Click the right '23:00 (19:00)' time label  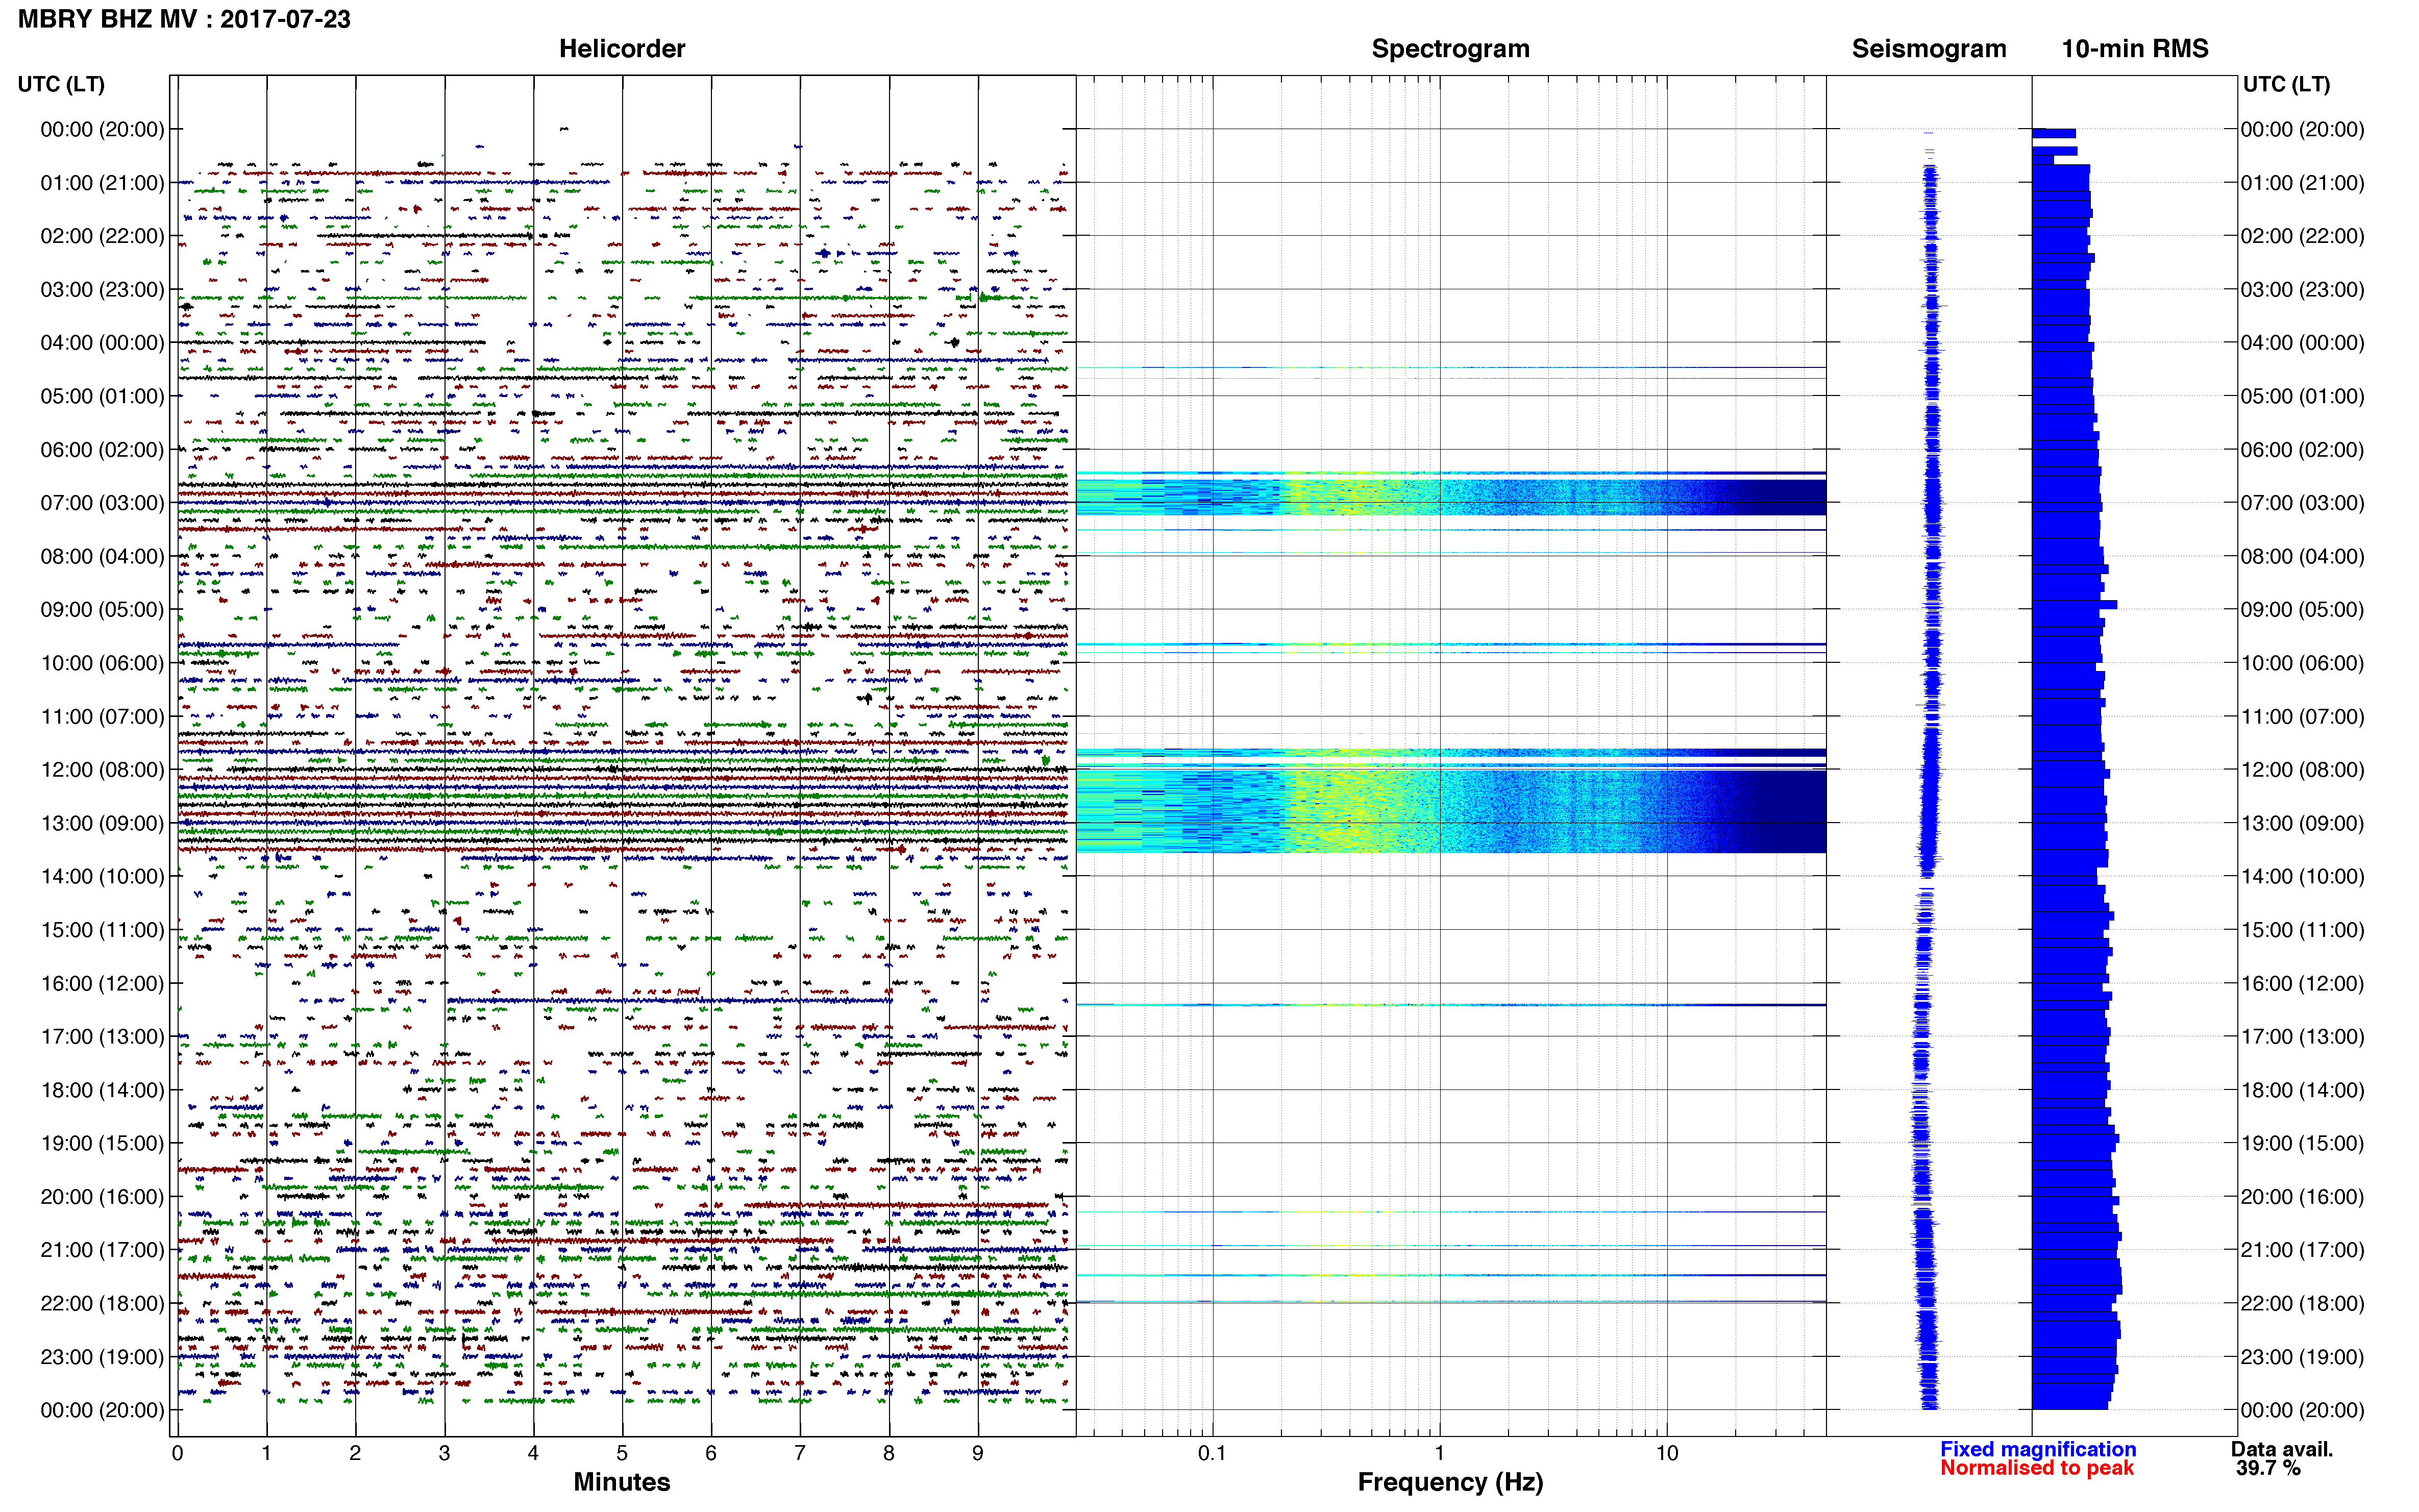coord(2302,1357)
